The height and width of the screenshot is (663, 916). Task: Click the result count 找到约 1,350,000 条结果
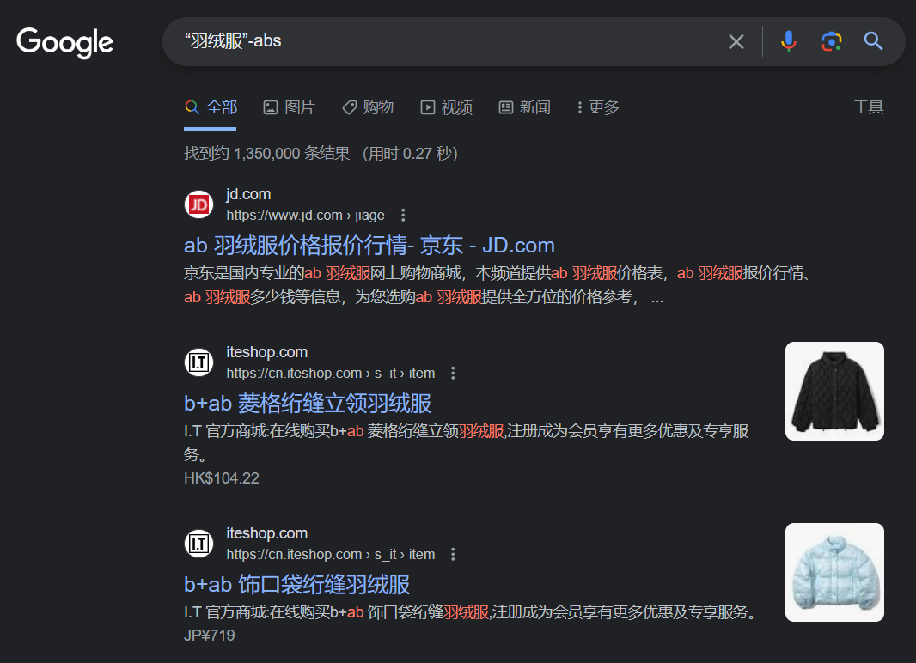pyautogui.click(x=267, y=154)
